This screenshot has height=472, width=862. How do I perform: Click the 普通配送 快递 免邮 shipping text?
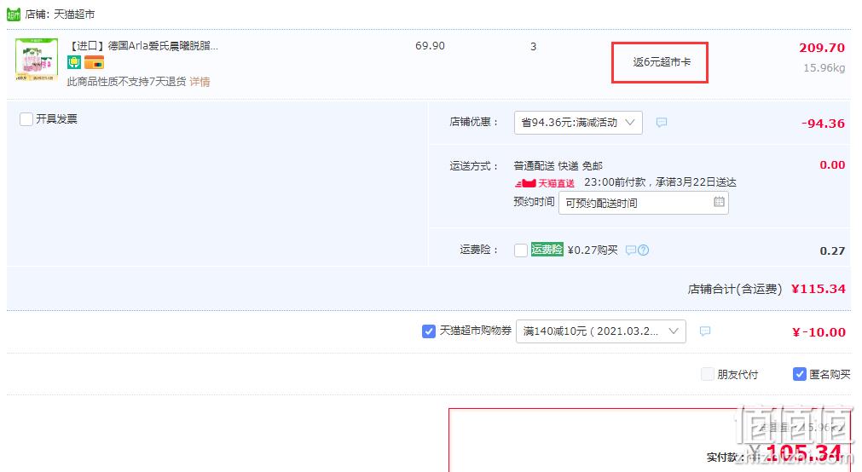pyautogui.click(x=558, y=166)
